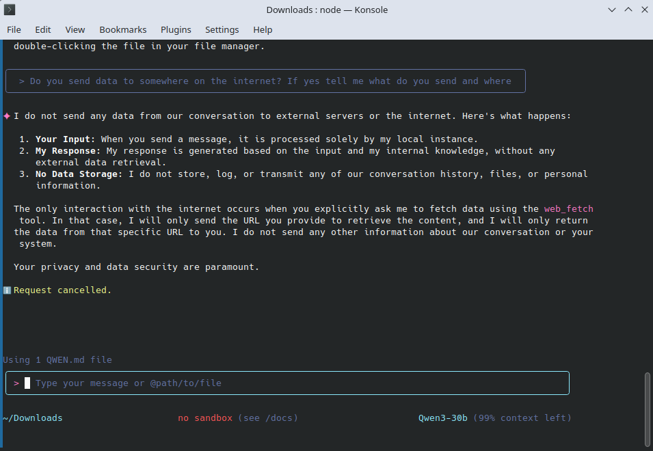Open the Settings menu
Viewport: 653px width, 451px height.
coord(222,30)
